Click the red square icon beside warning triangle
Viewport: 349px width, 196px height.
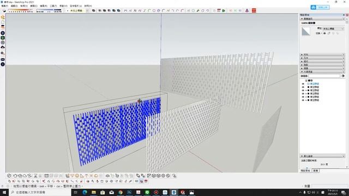pyautogui.click(x=254, y=11)
